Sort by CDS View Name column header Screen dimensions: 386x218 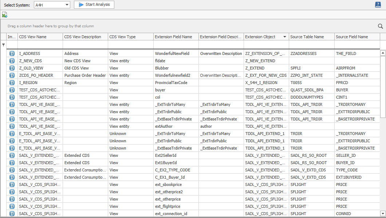(x=40, y=37)
